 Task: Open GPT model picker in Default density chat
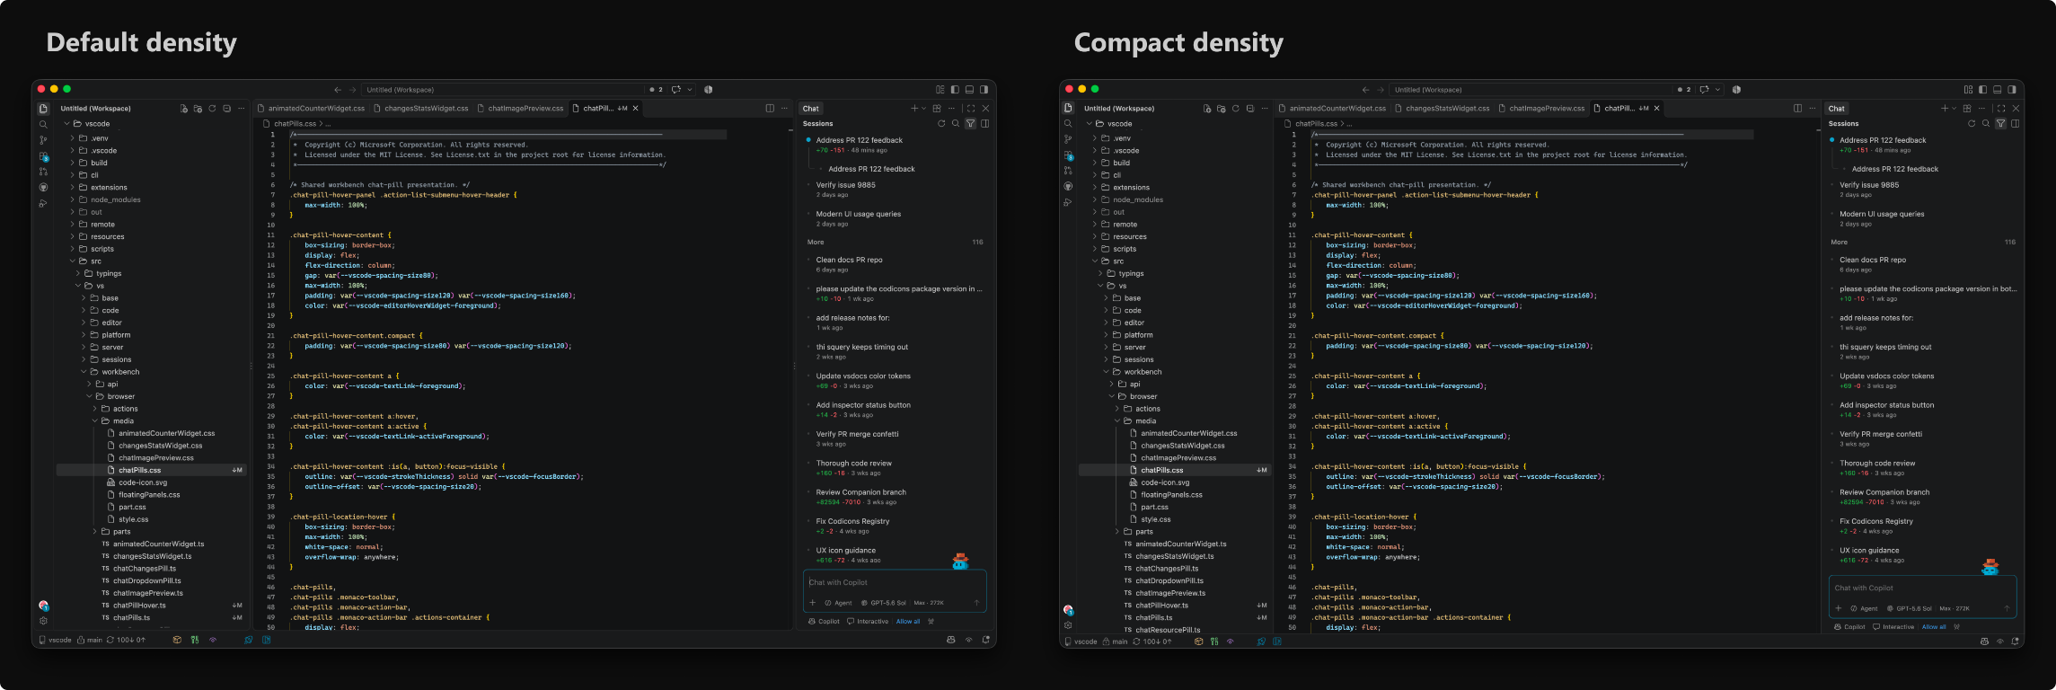[883, 603]
